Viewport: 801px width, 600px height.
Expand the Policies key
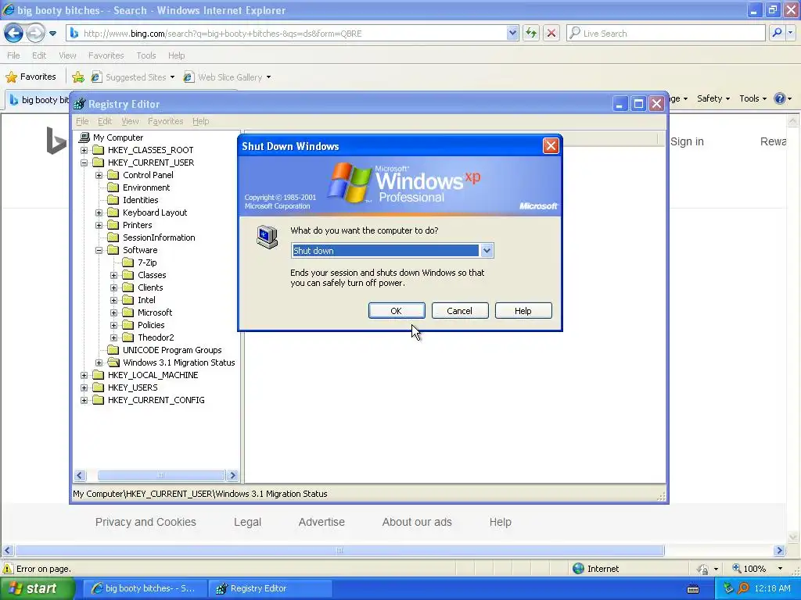pyautogui.click(x=114, y=325)
